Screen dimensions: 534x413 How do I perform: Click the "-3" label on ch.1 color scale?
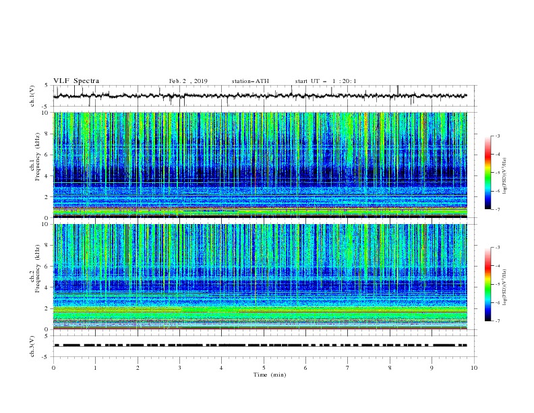[x=498, y=136]
